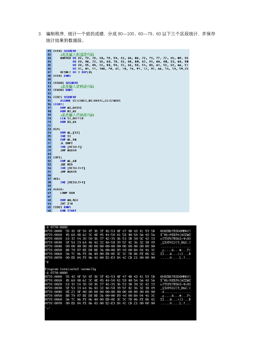Click 'Program terminated normally' in the console
254x359 pixels.
tap(70, 269)
